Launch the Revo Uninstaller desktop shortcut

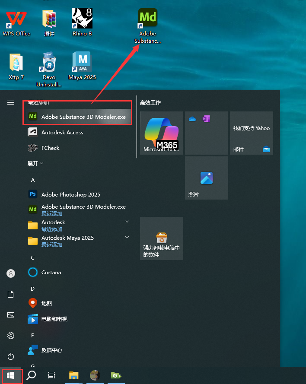[x=49, y=70]
